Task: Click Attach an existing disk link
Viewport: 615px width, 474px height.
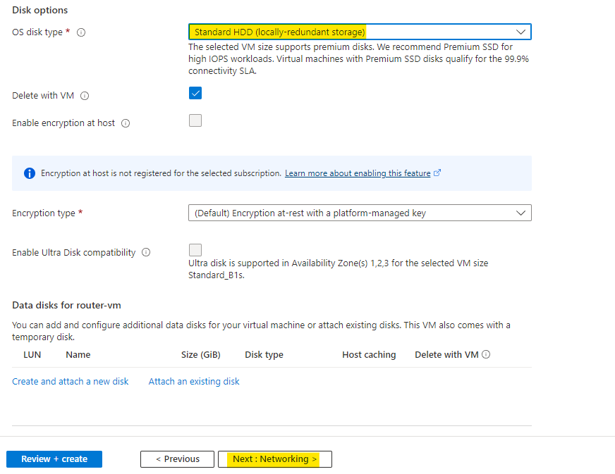Action: point(194,381)
